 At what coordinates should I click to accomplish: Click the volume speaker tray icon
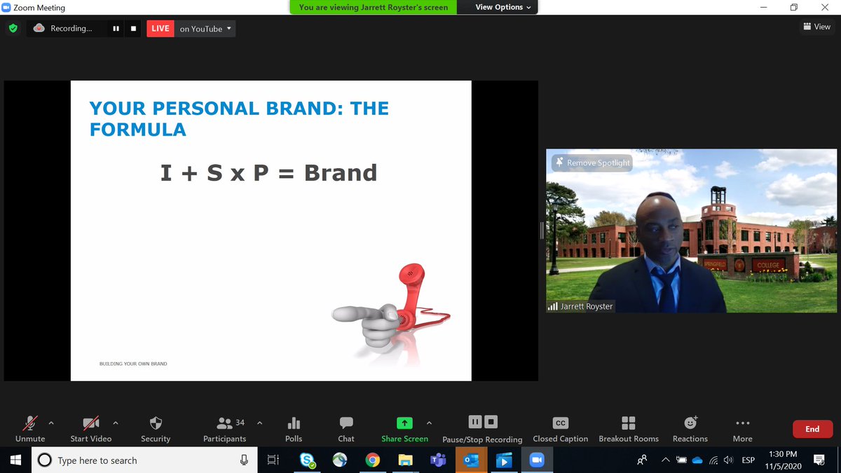pyautogui.click(x=728, y=460)
